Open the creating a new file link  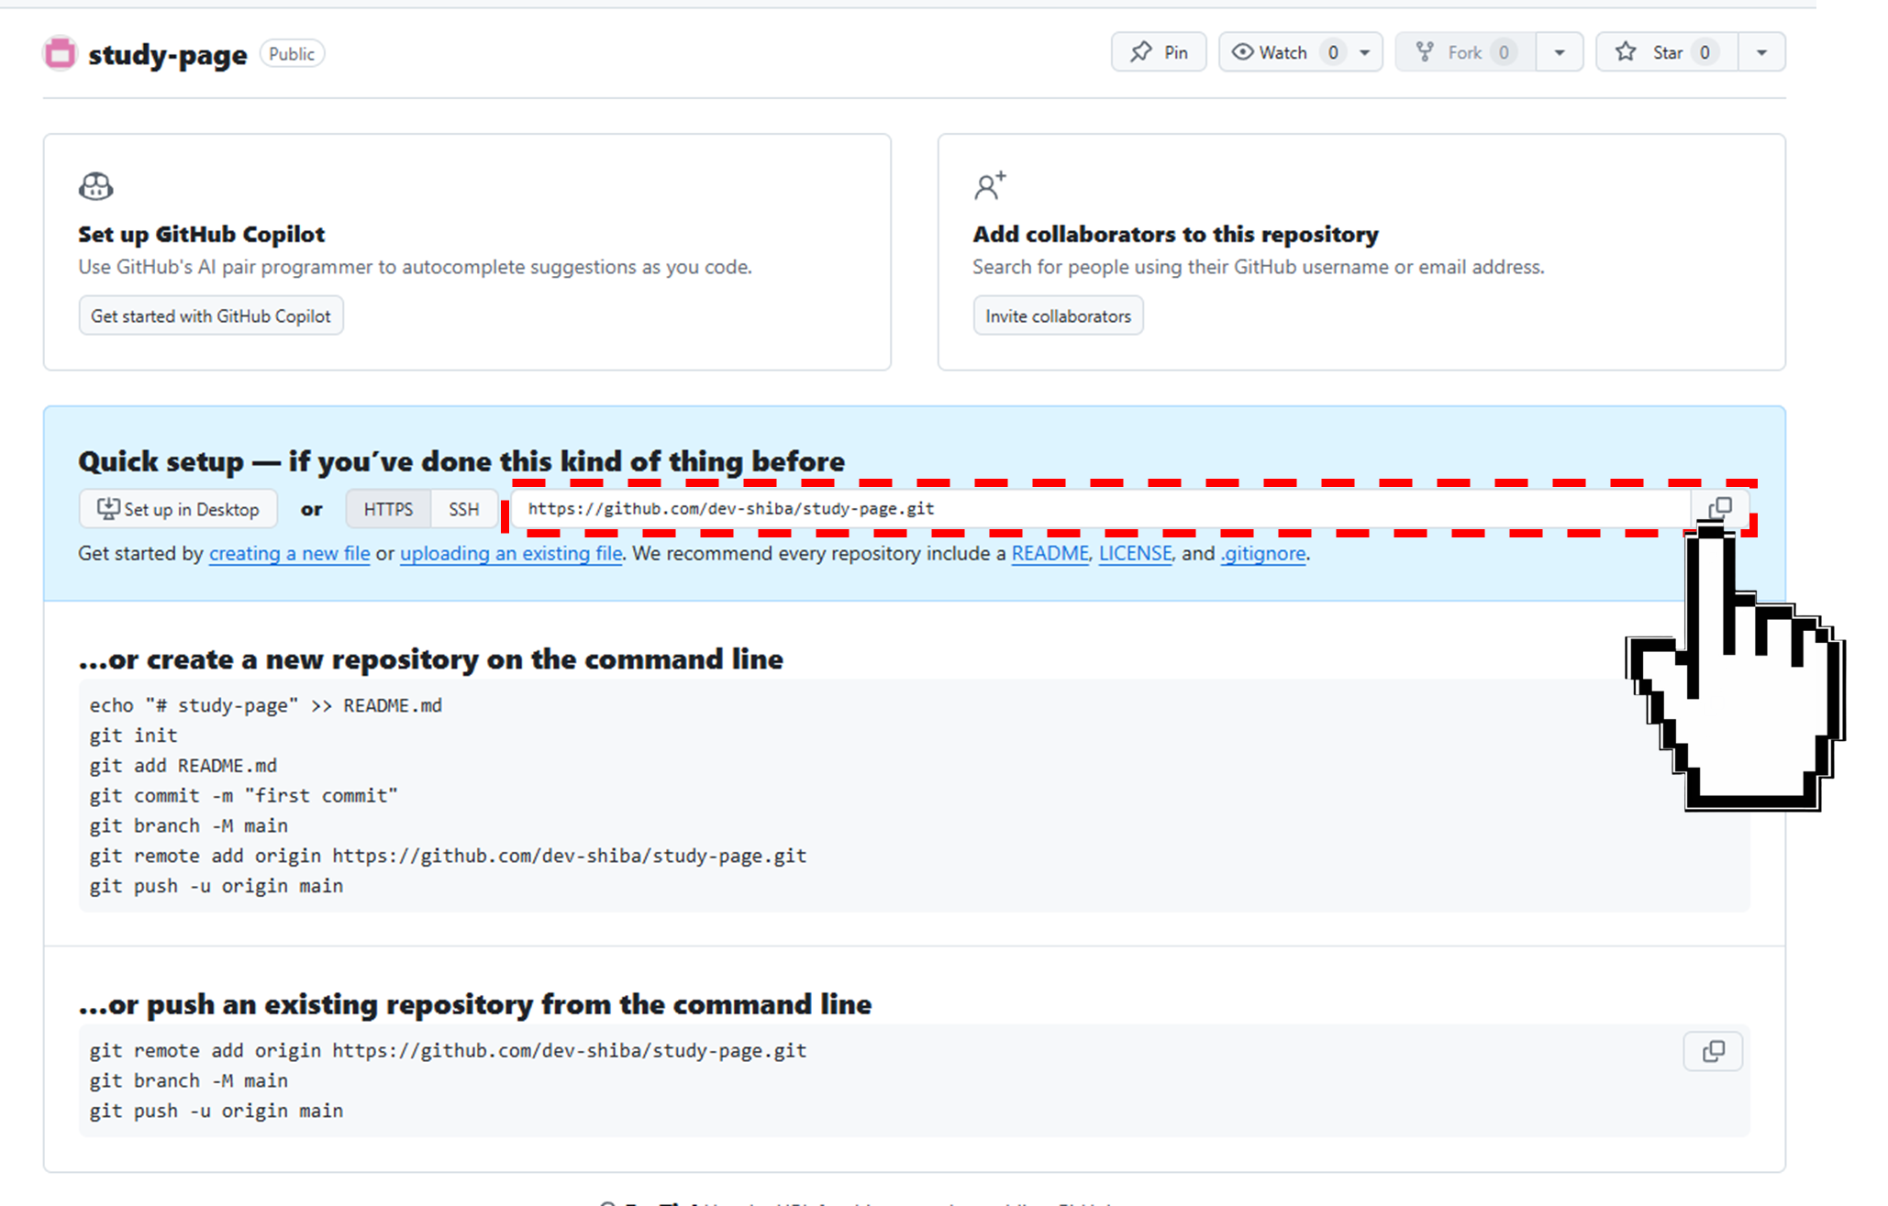click(290, 553)
